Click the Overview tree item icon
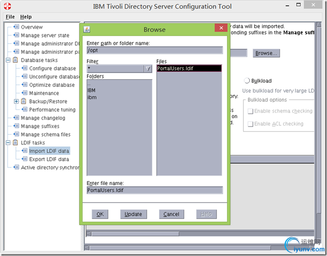Screen dimensions: 327x256 16,27
